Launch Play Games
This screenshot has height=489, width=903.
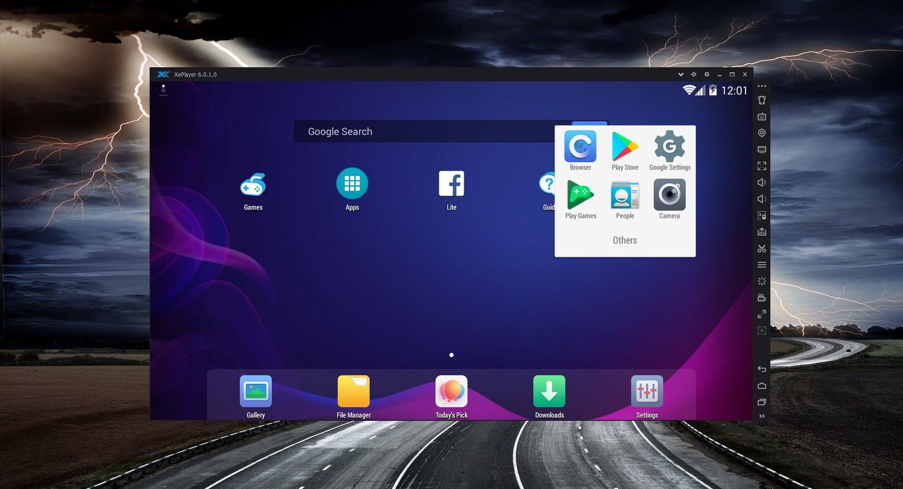pos(580,195)
